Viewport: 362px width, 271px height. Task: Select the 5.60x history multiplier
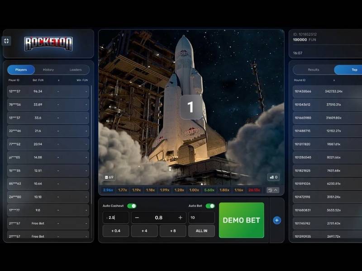209,190
